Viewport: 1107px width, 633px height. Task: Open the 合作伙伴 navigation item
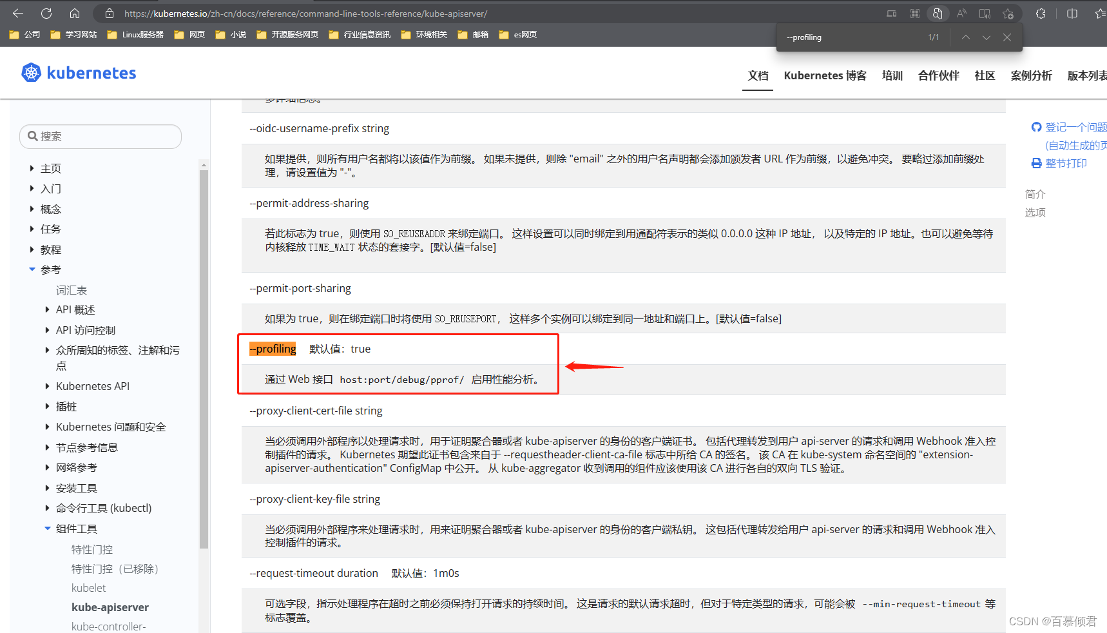[x=938, y=75]
